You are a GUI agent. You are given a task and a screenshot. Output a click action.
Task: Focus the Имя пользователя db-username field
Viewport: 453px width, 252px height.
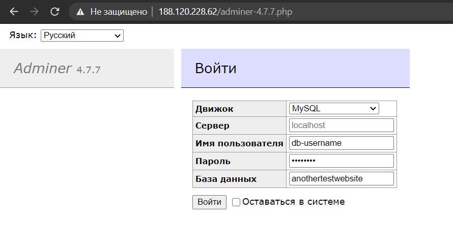pos(341,143)
